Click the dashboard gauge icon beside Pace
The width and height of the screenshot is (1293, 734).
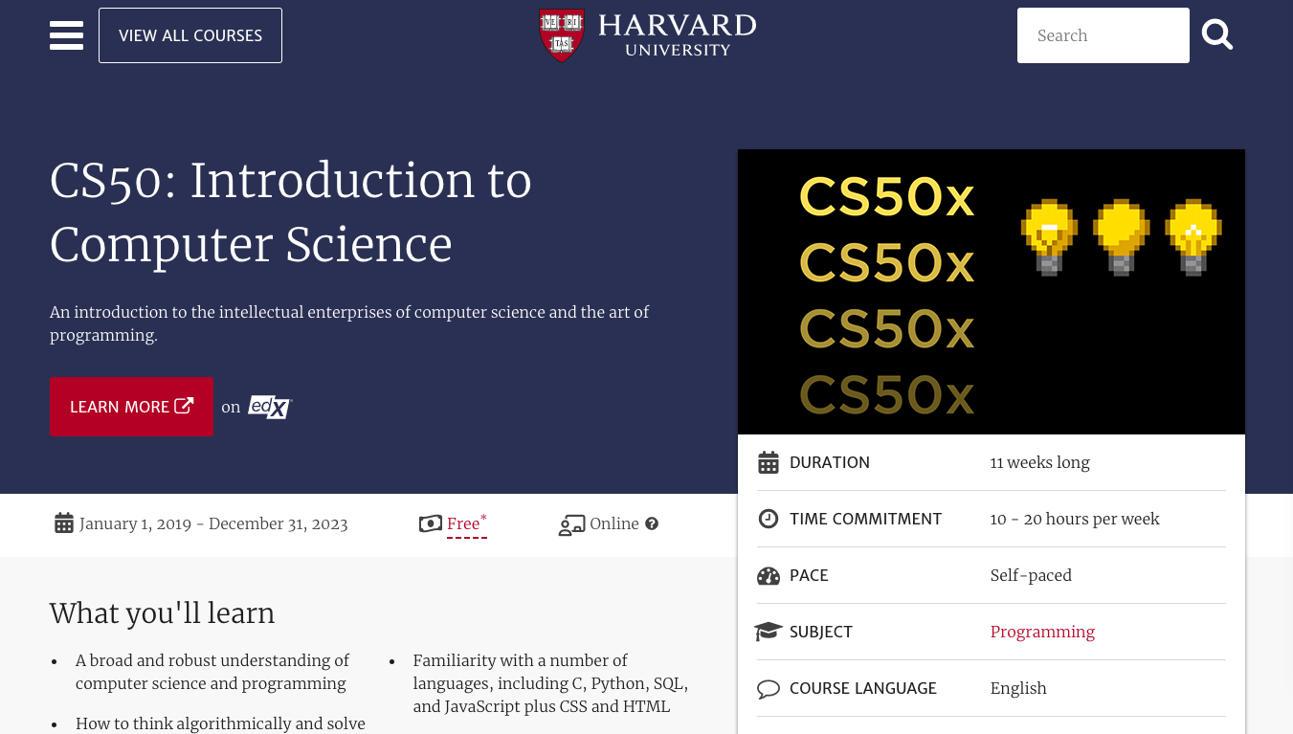click(769, 575)
